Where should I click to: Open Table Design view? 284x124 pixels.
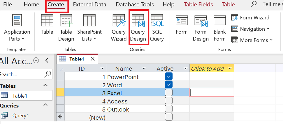(66, 28)
